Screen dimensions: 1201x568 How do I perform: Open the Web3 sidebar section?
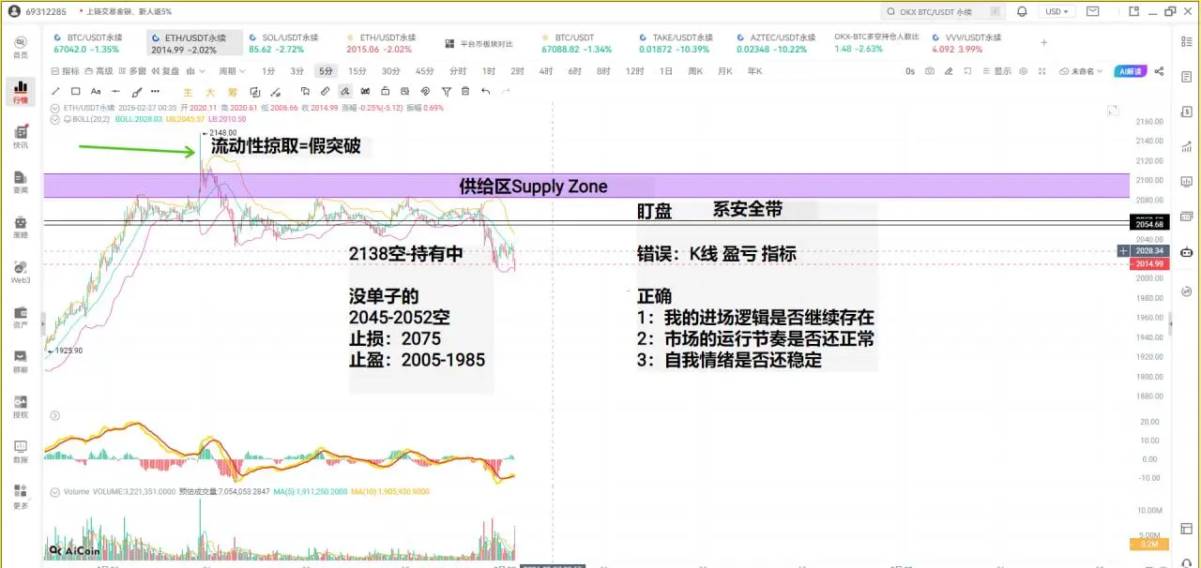(20, 271)
